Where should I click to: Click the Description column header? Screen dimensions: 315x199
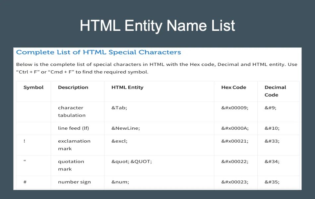point(73,88)
